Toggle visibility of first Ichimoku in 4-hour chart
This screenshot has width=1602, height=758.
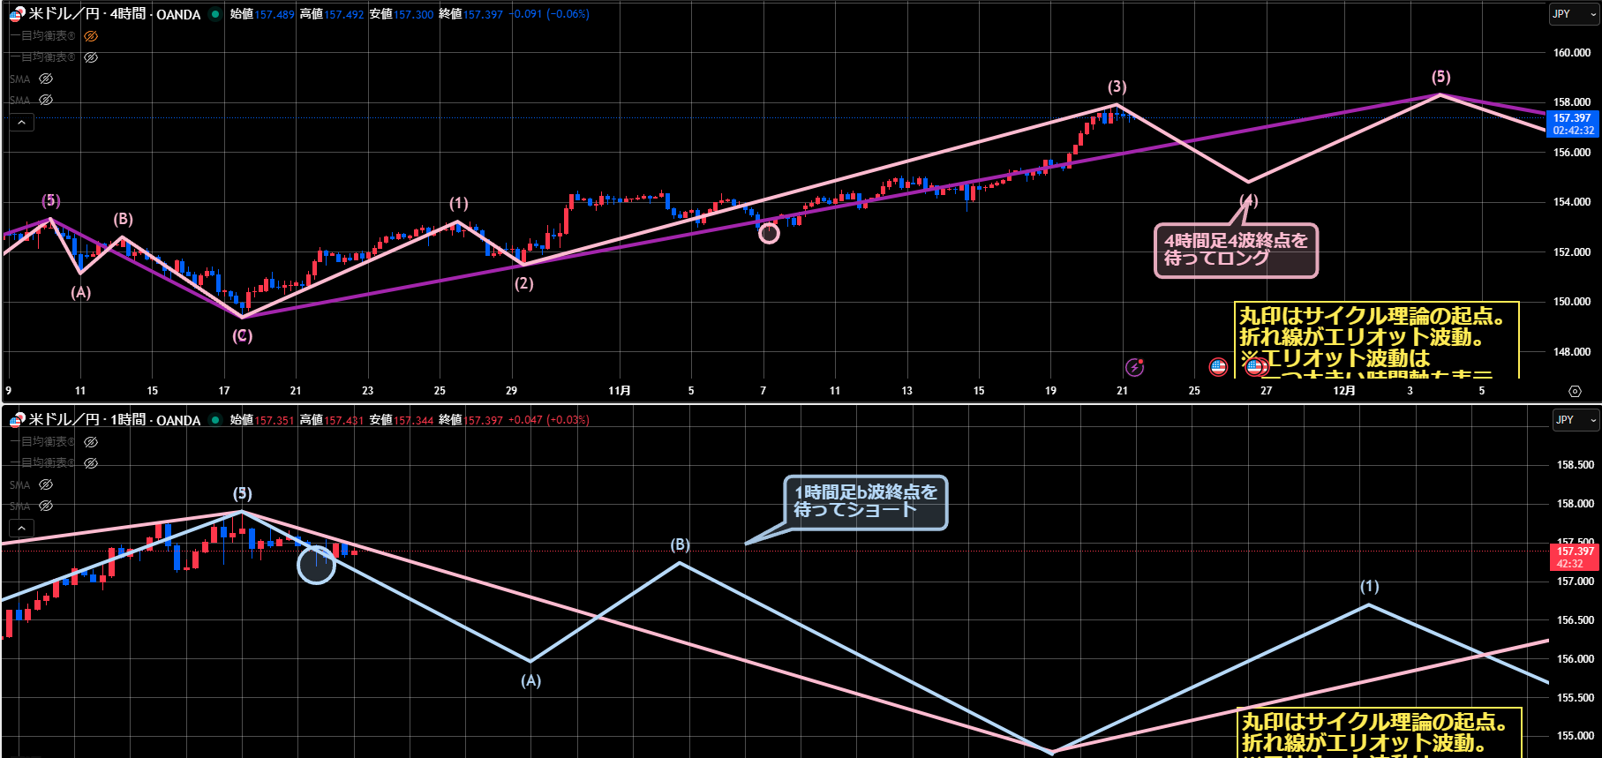point(91,36)
